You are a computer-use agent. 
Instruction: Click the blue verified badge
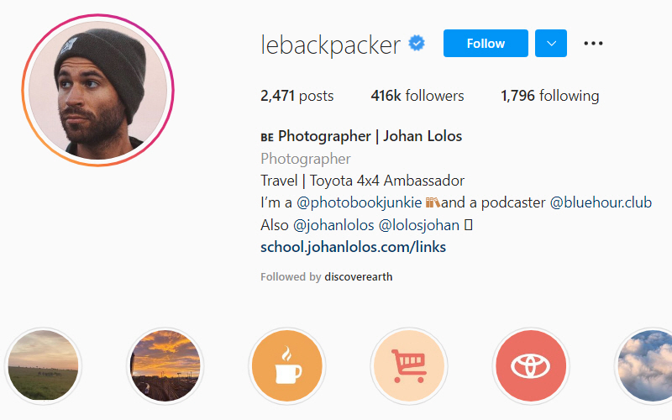point(417,44)
